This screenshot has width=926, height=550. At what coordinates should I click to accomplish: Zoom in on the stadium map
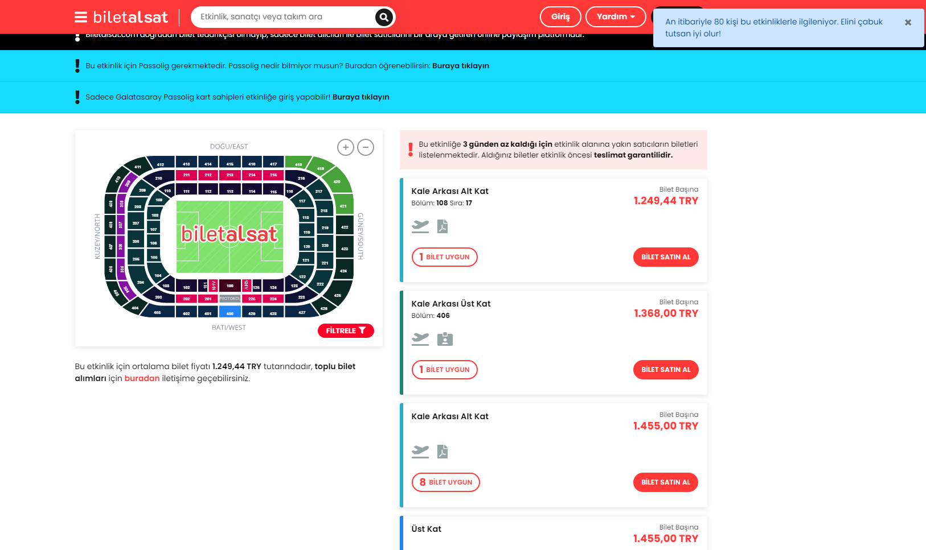346,147
